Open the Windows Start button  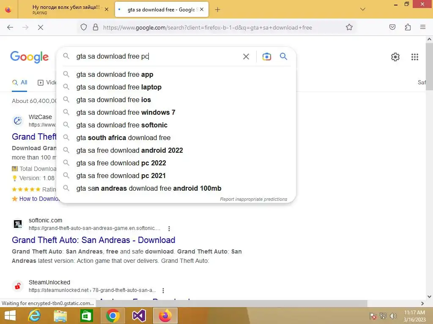[10, 316]
